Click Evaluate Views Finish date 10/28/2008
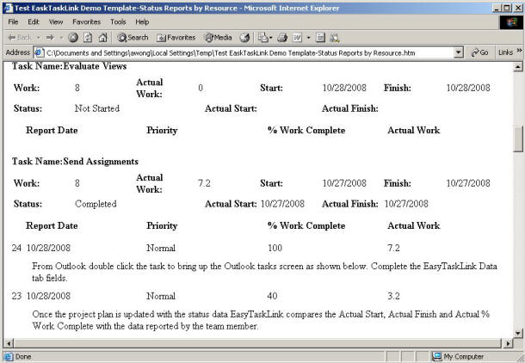525x363 pixels. point(468,88)
